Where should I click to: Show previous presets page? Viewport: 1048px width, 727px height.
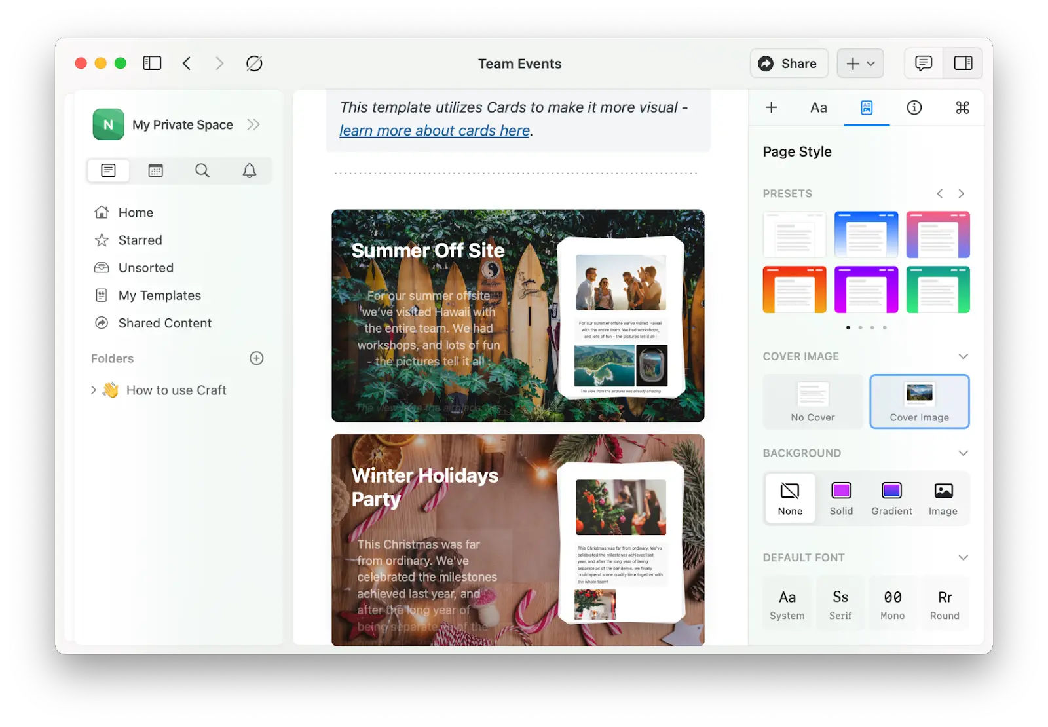click(x=940, y=194)
